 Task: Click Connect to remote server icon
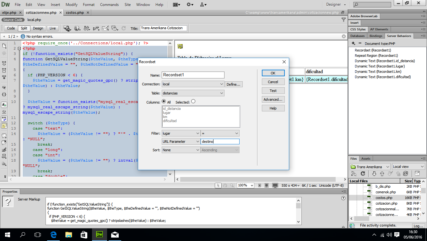click(x=354, y=174)
